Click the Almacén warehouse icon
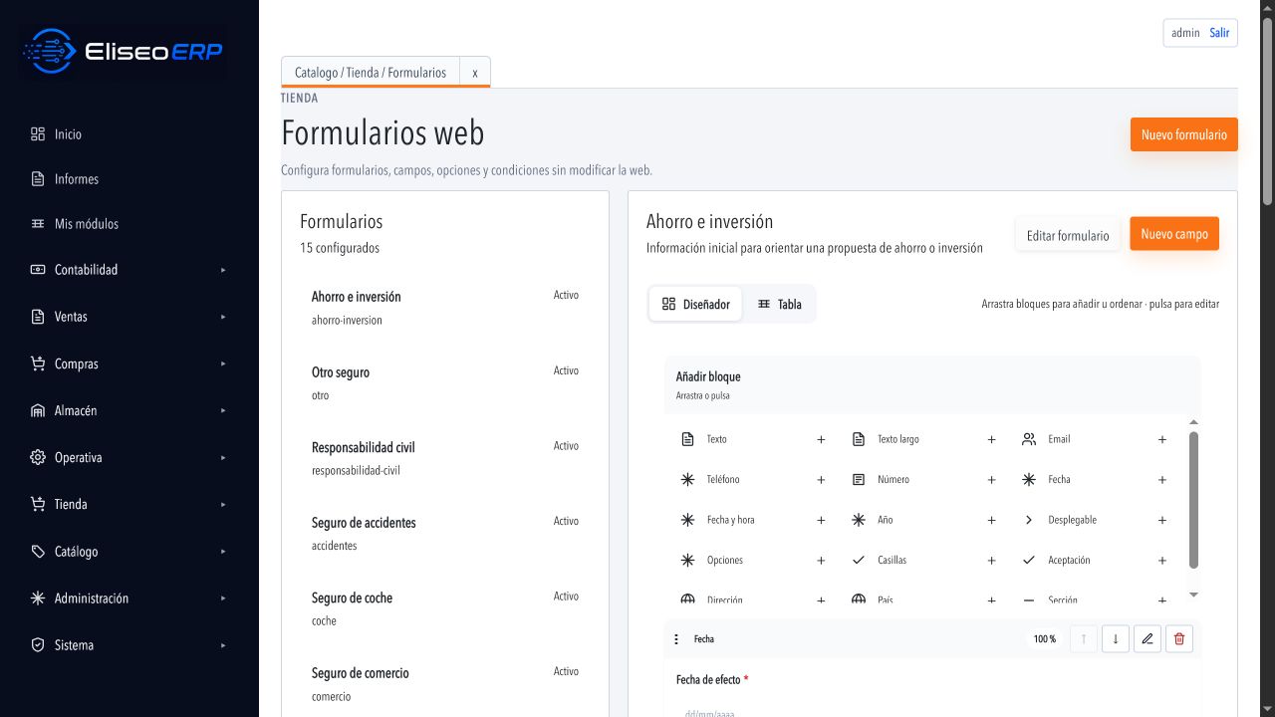This screenshot has height=717, width=1275. point(38,410)
